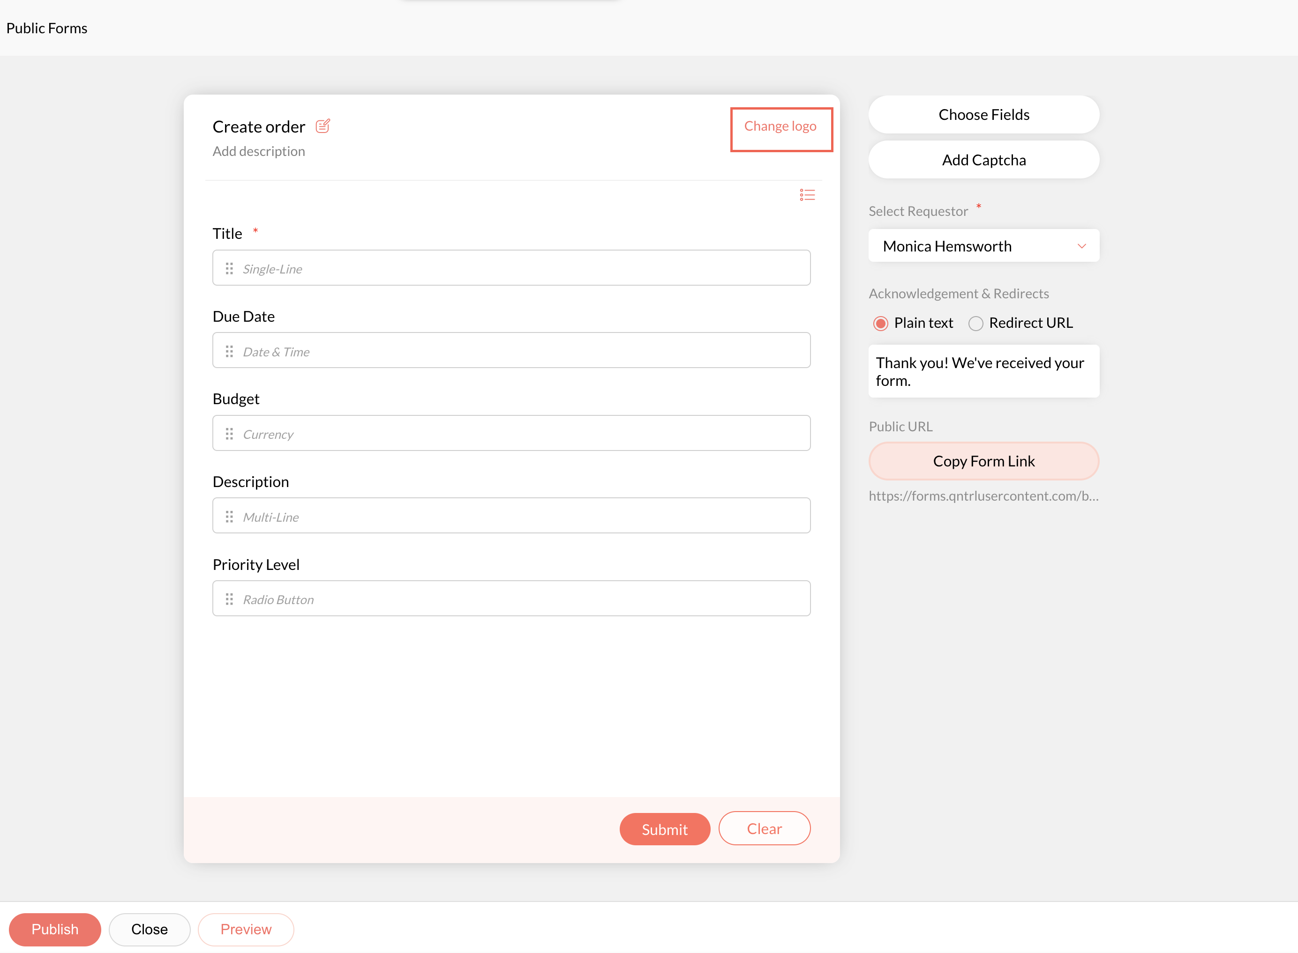Click the Change logo link
The height and width of the screenshot is (953, 1298).
click(x=780, y=126)
